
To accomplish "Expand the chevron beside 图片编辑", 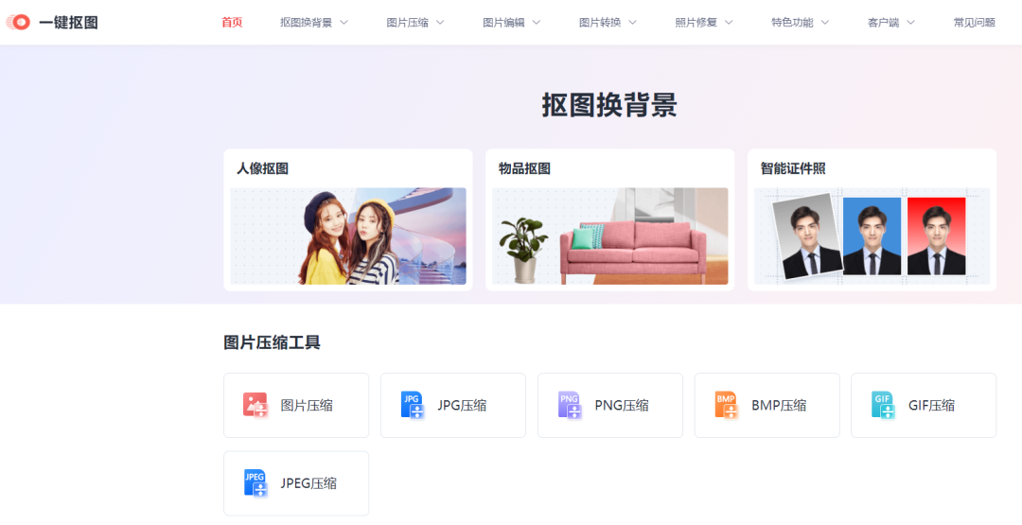I will pyautogui.click(x=537, y=22).
